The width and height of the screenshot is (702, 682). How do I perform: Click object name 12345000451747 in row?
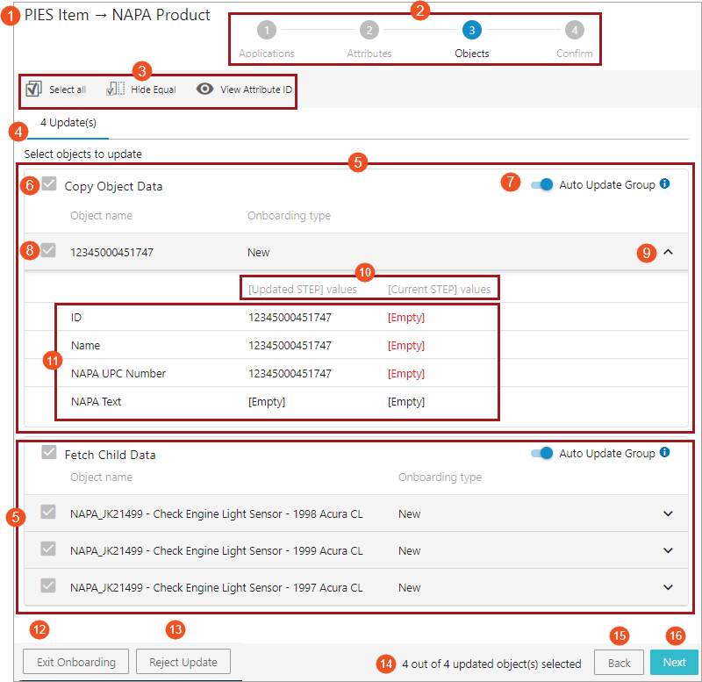(112, 253)
